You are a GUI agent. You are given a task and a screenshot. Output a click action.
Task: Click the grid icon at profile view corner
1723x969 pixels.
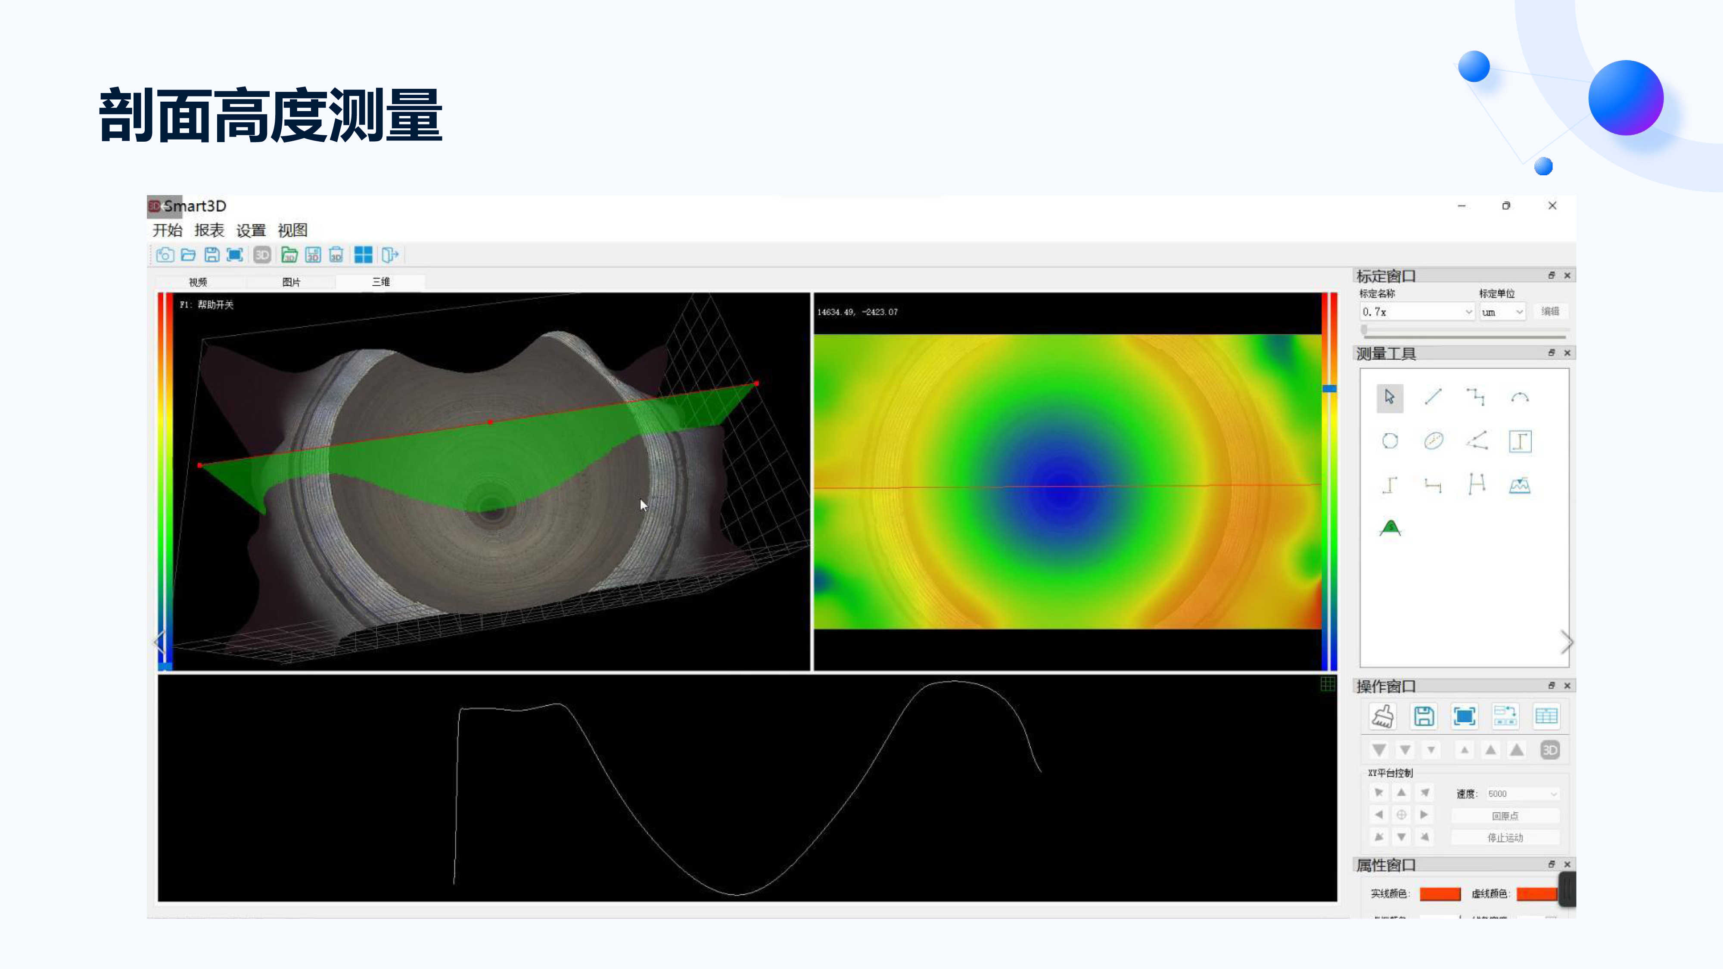click(x=1328, y=683)
